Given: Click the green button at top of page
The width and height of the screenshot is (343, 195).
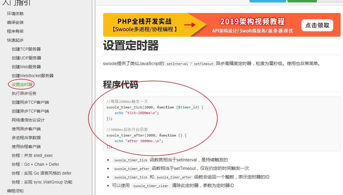Looking at the screenshot, I should [x=302, y=1].
